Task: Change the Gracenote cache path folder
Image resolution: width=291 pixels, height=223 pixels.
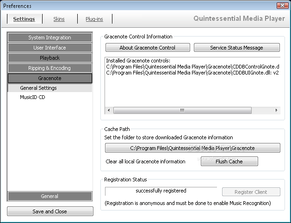Action: pos(192,148)
